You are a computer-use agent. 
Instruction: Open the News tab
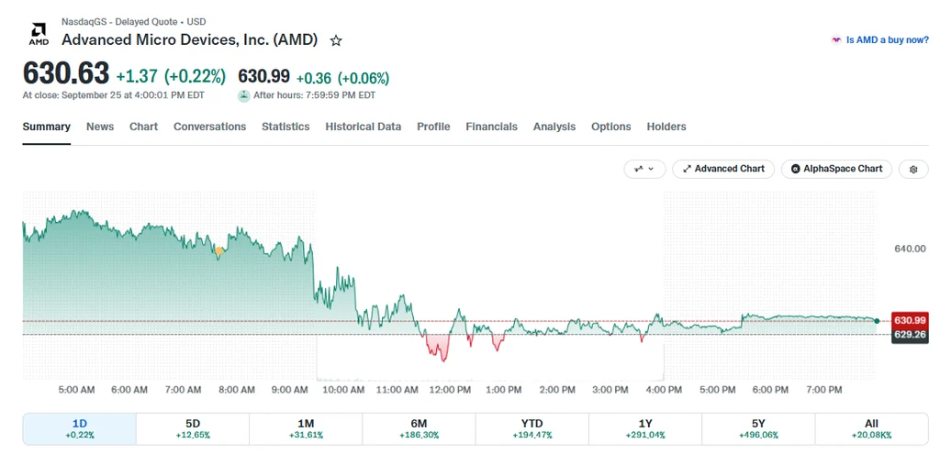99,127
